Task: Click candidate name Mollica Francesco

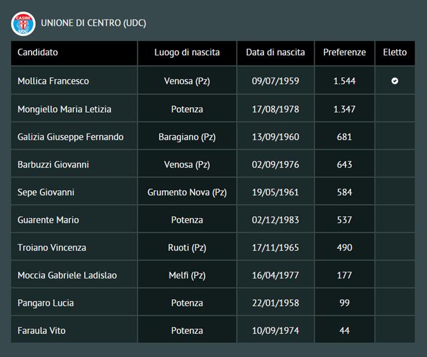Action: tap(53, 81)
